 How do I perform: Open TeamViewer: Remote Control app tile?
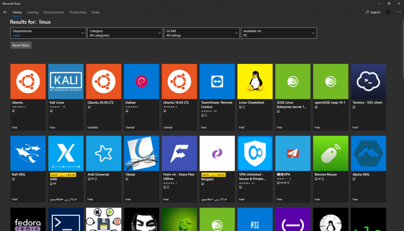click(217, 97)
